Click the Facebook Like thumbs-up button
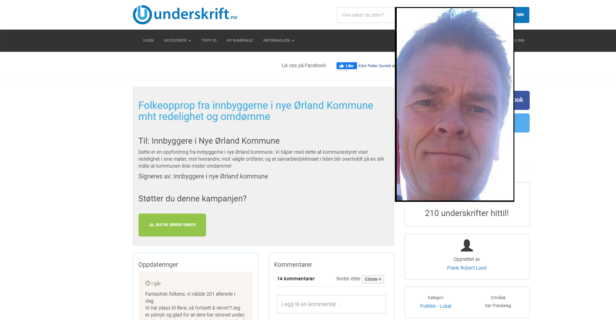 (346, 66)
